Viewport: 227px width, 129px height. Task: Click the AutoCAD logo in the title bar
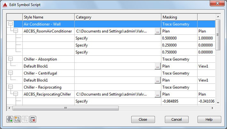point(5,5)
